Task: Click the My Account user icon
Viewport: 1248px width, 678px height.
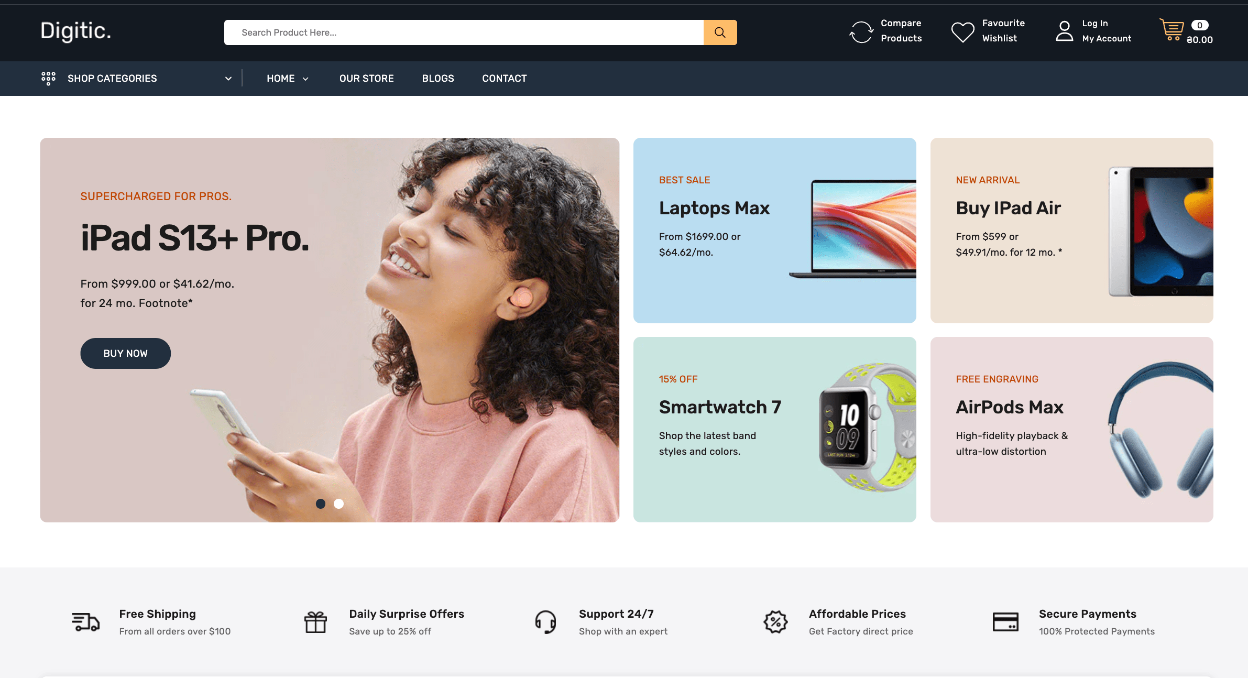Action: tap(1064, 31)
